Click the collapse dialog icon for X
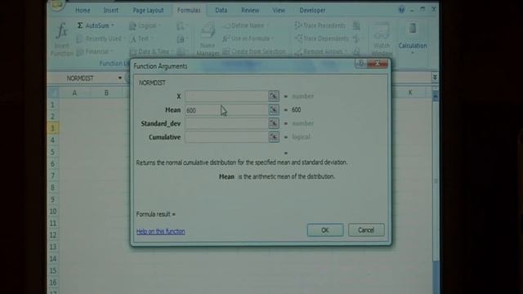 [274, 96]
